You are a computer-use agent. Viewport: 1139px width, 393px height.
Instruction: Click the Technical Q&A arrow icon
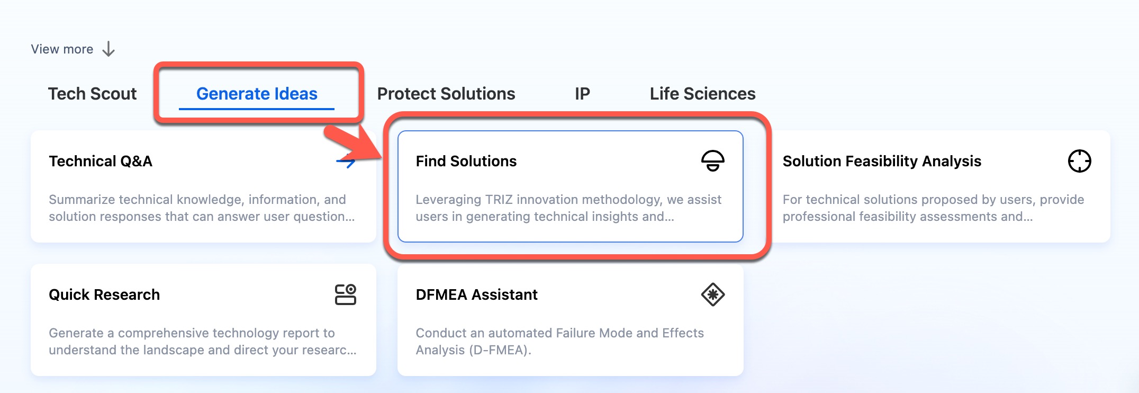(x=345, y=161)
